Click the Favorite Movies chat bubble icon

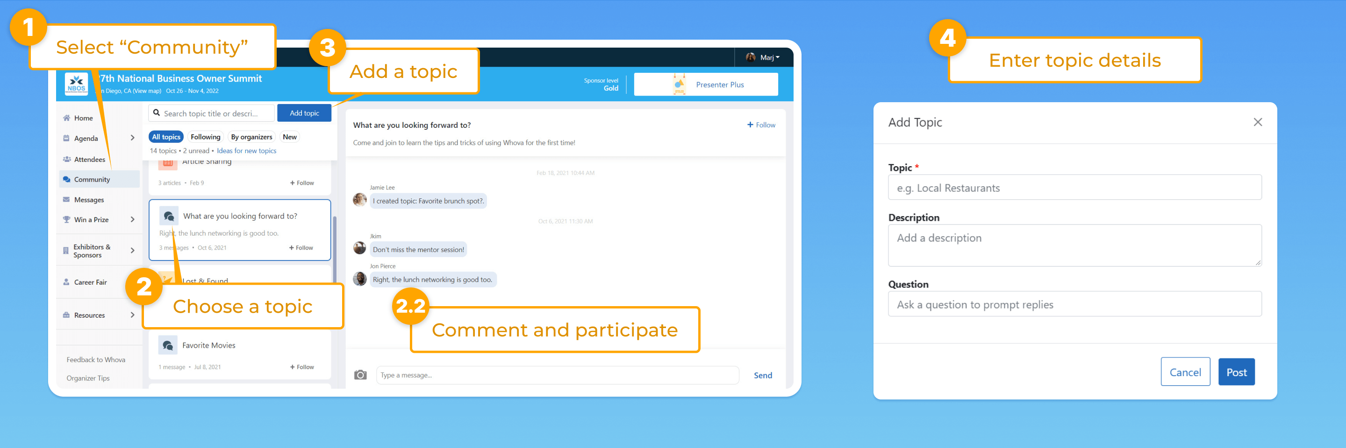tap(168, 345)
